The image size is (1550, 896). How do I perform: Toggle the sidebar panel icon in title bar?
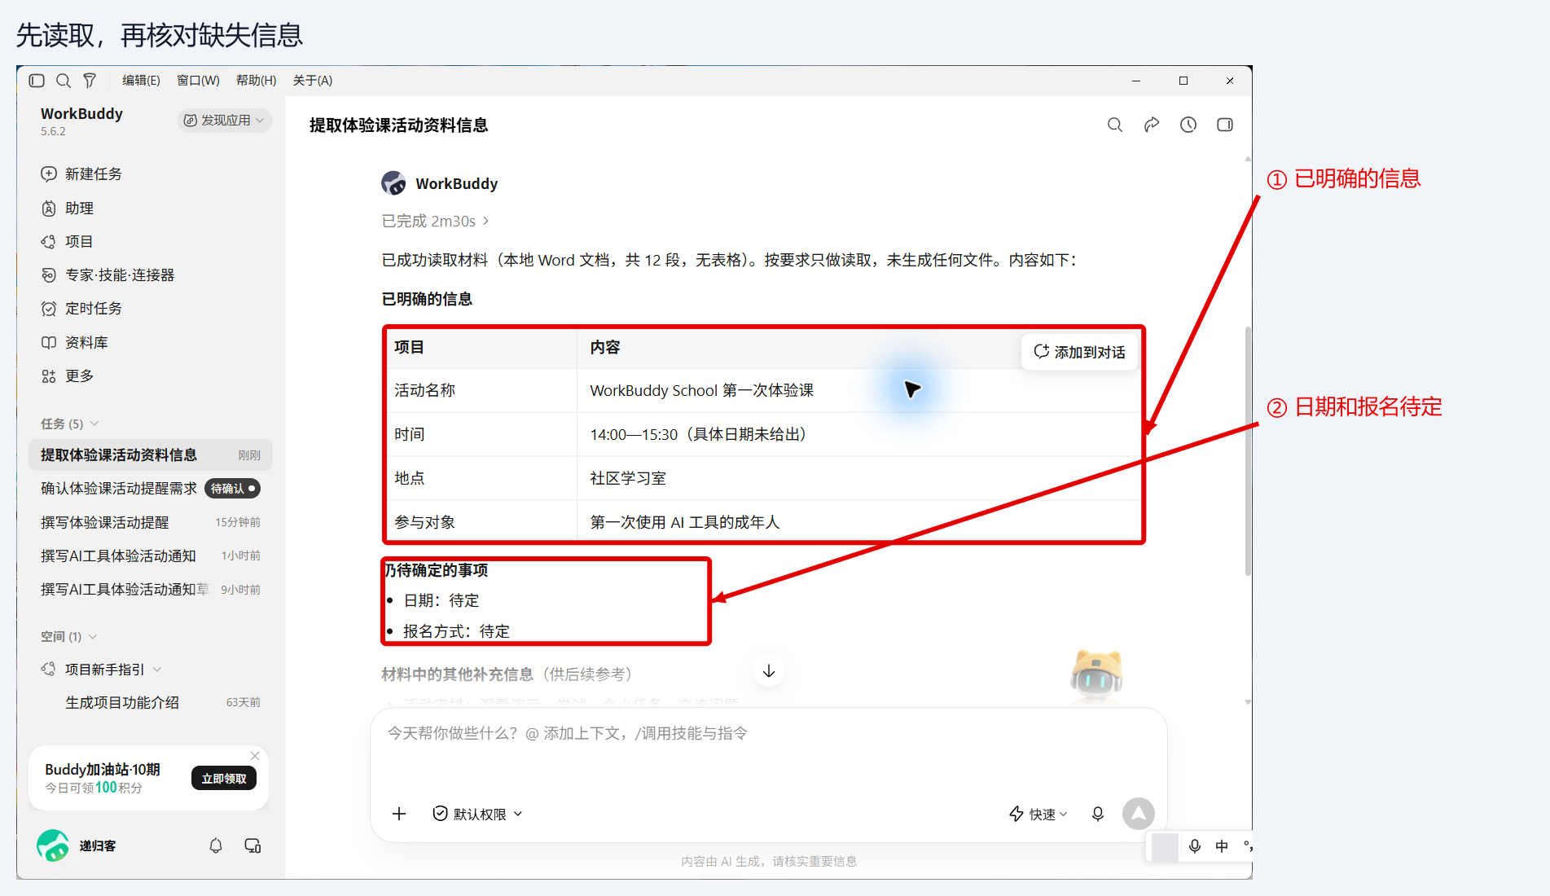37,81
